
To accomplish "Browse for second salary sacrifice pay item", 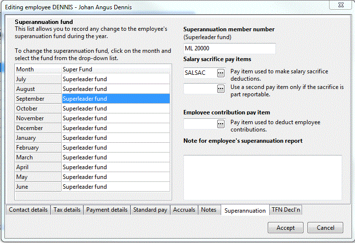I will coord(221,88).
